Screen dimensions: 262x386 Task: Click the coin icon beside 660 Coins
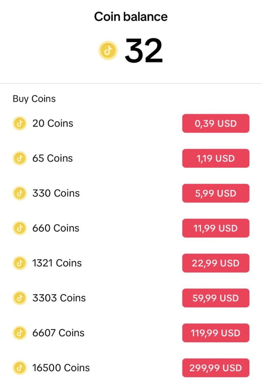20,228
